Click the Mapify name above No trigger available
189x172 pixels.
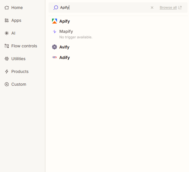coord(66,31)
